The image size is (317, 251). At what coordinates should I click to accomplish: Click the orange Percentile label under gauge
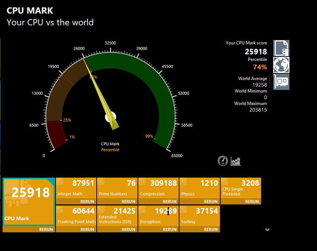point(110,150)
